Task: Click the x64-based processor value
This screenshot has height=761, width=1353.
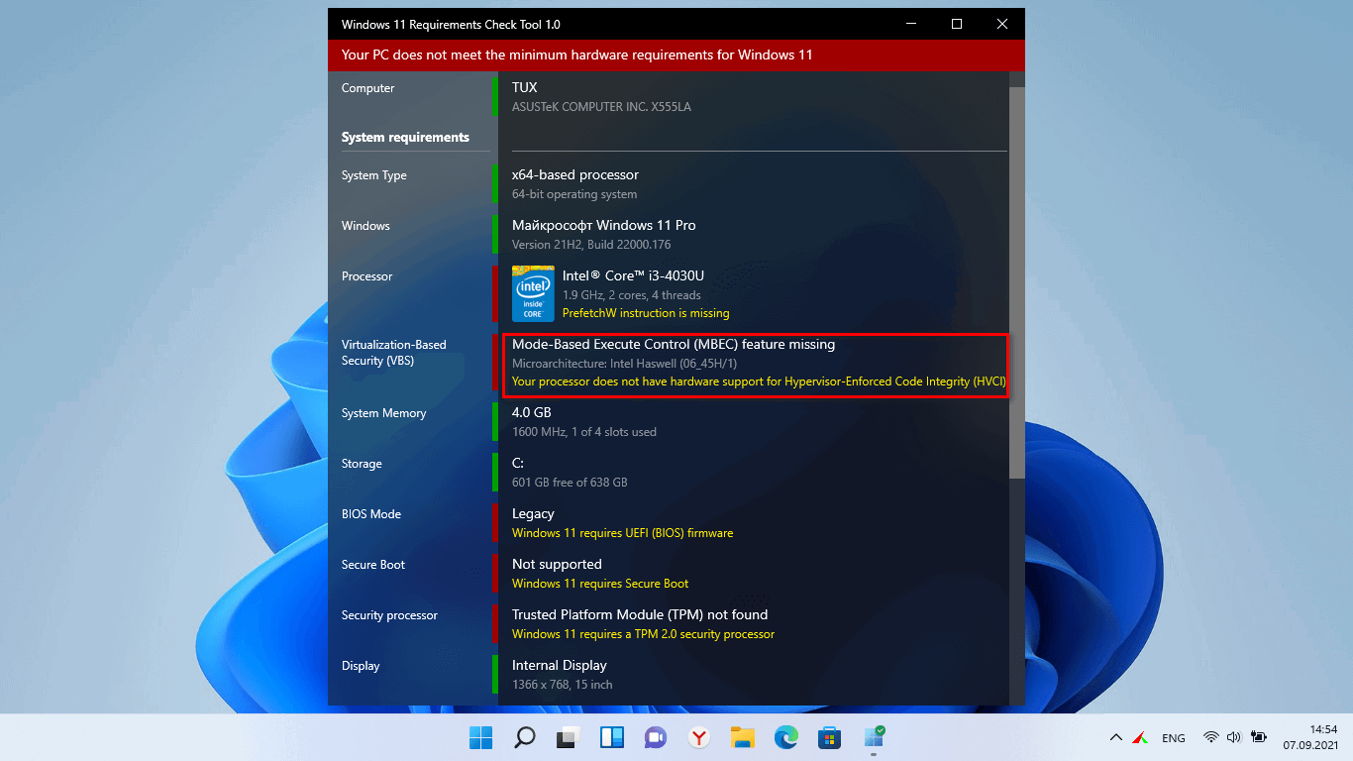Action: tap(575, 174)
